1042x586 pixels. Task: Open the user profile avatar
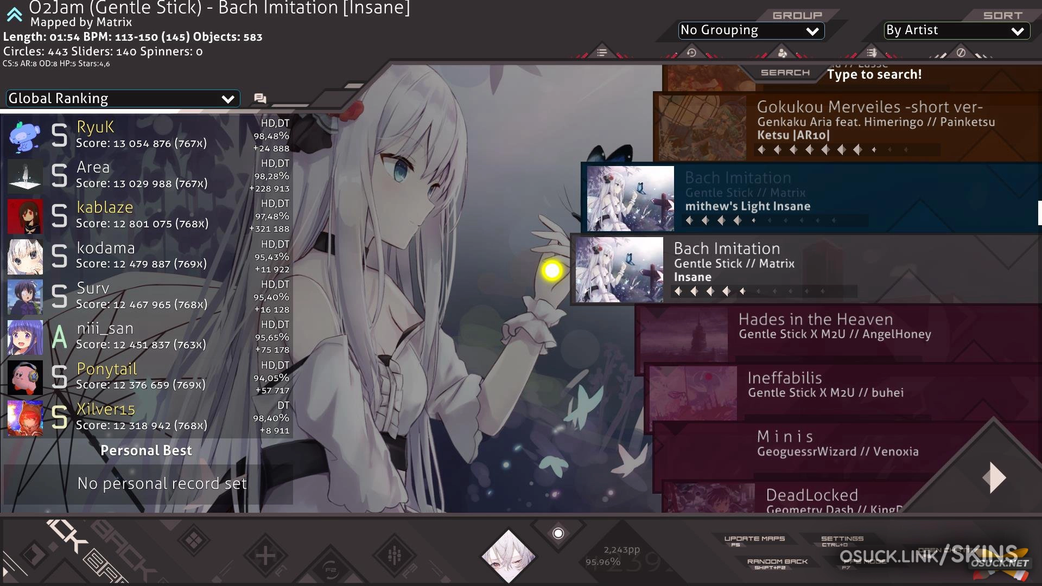[x=509, y=556]
